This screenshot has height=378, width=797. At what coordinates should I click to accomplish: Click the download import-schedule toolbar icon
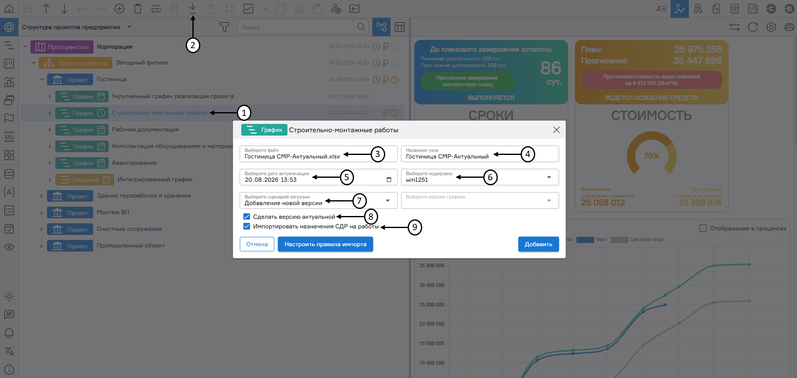point(192,8)
